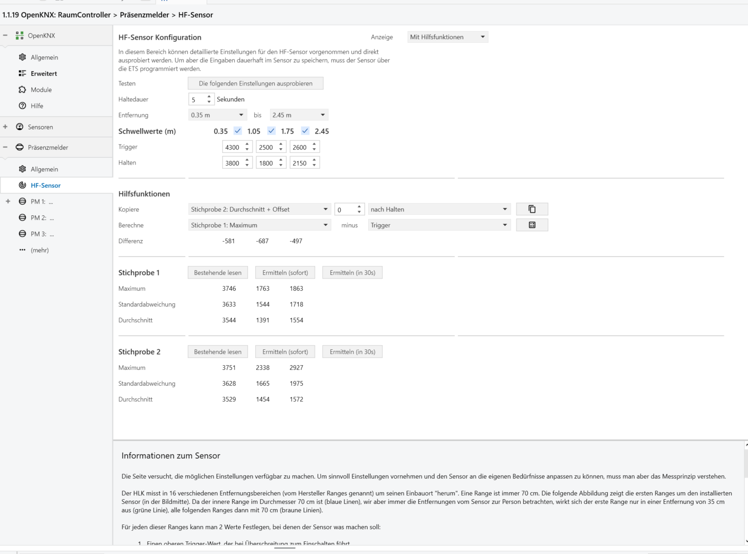748x554 pixels.
Task: Click the Module puzzle icon in sidebar
Action: click(22, 90)
